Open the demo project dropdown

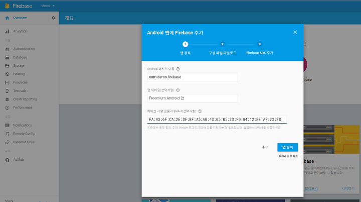(48, 6)
